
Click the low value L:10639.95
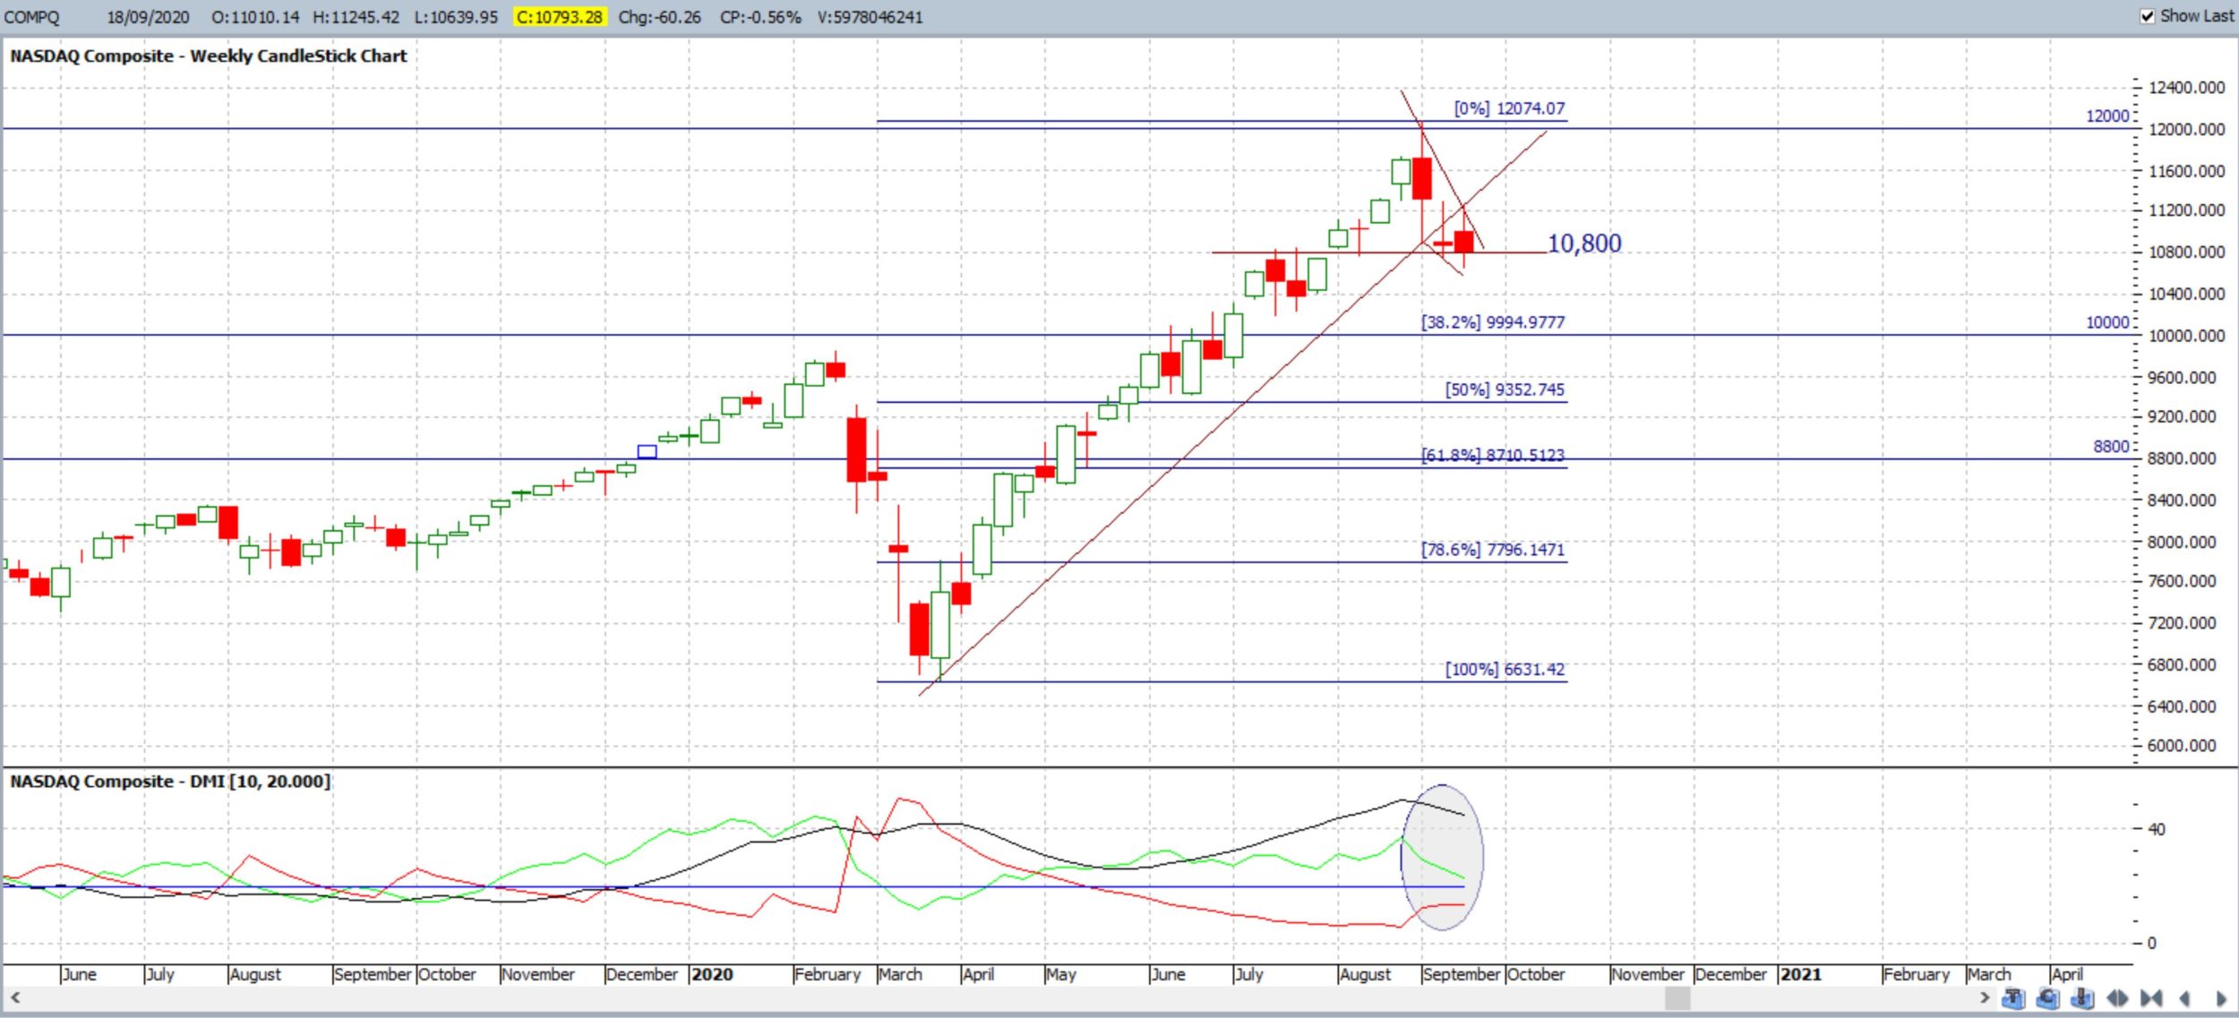(456, 17)
